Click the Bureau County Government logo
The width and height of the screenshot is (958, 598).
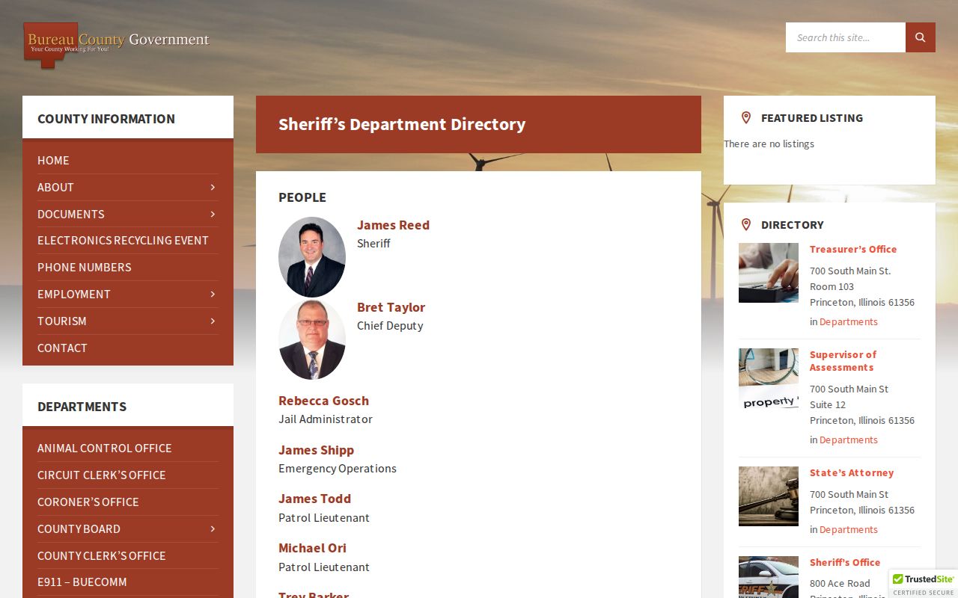pos(117,45)
